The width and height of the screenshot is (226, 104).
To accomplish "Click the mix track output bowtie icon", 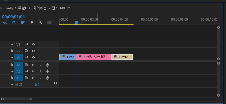I will pos(55,83).
